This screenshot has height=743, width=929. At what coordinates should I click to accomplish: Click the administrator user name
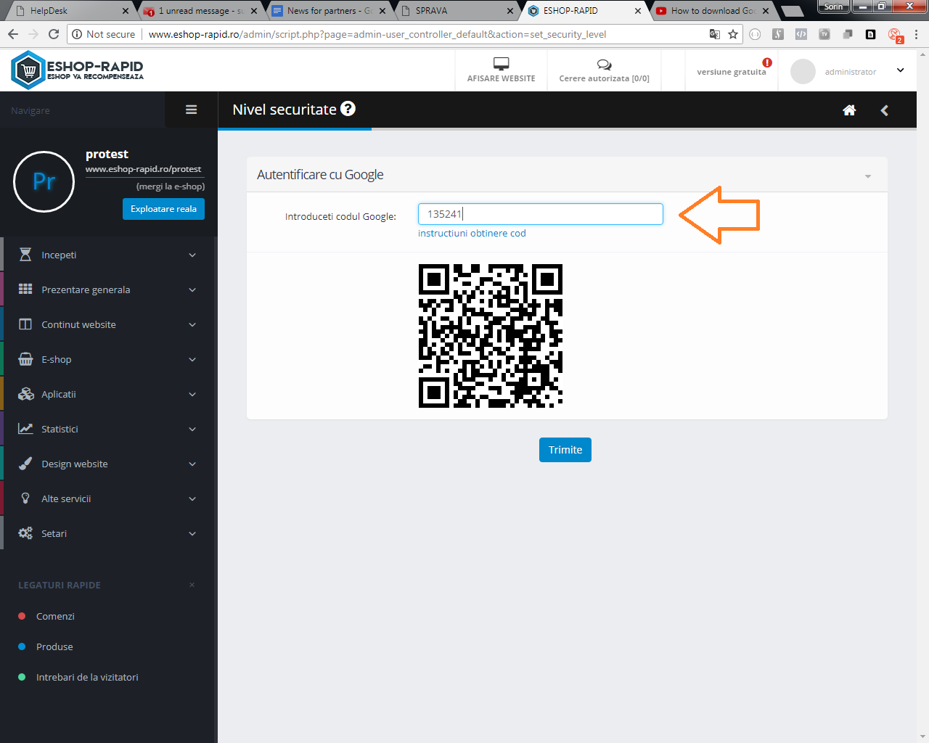click(851, 72)
